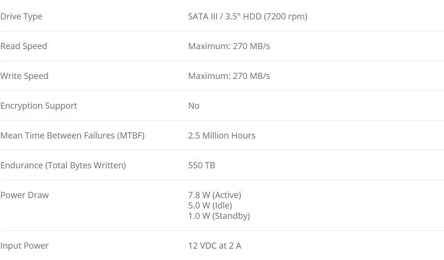Click the Power Draw label
Screen dimensions: 444x260
(x=25, y=195)
